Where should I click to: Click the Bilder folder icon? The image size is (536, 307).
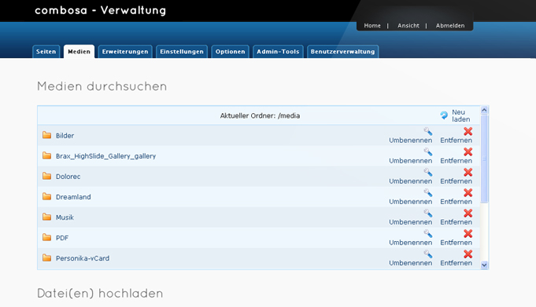pyautogui.click(x=47, y=135)
